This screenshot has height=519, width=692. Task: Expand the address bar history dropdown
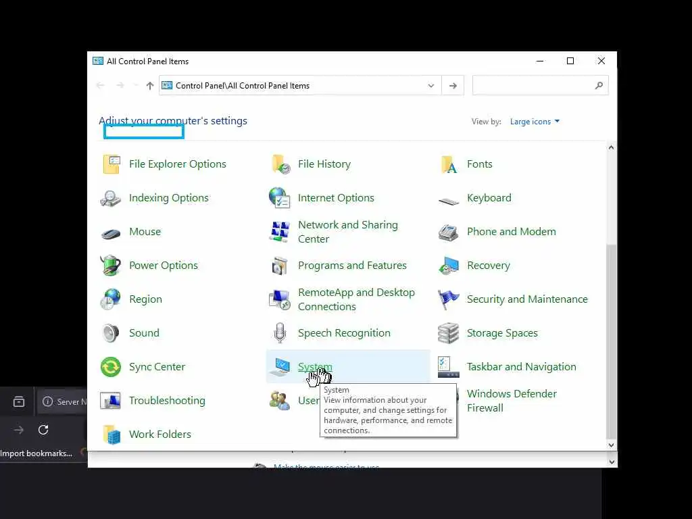431,86
